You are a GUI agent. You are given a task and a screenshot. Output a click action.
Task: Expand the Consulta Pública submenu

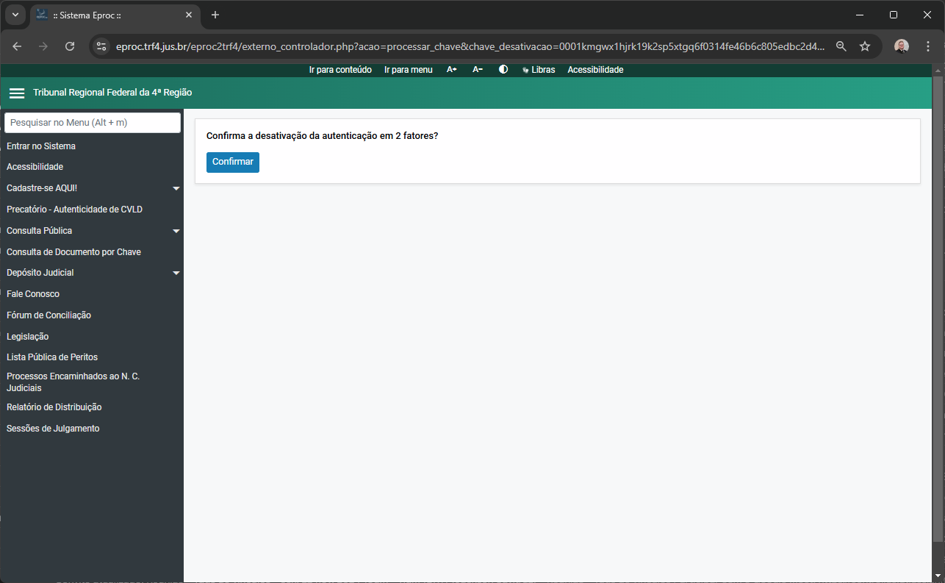coord(176,232)
